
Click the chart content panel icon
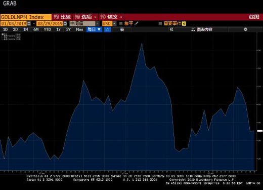coord(193,30)
